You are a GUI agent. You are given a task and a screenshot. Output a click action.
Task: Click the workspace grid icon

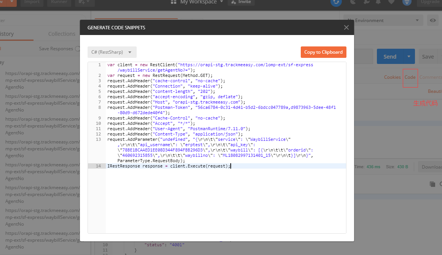[174, 2]
